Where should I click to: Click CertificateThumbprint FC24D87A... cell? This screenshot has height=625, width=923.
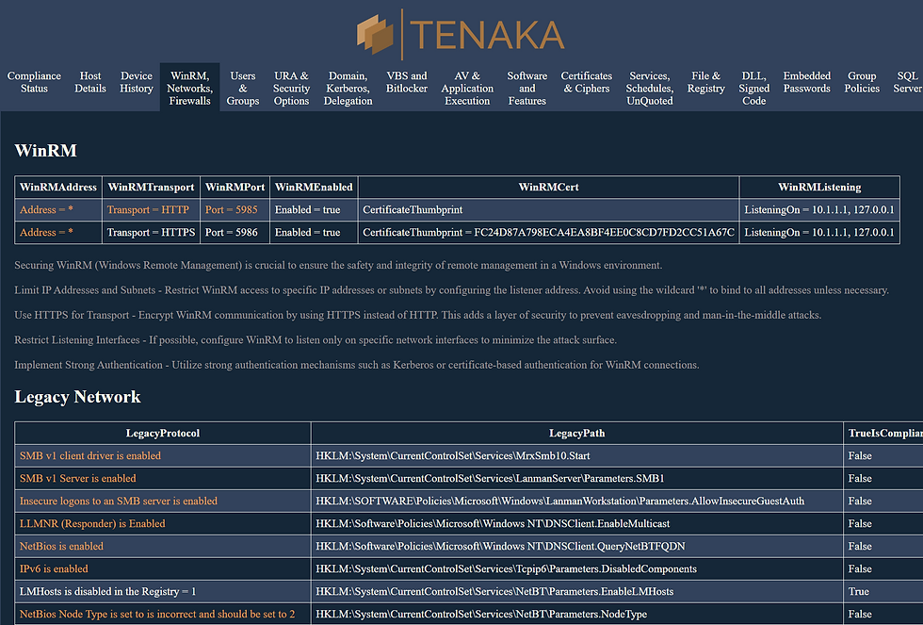click(548, 232)
